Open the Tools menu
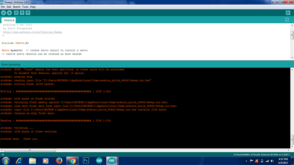The image size is (294, 165). click(x=25, y=7)
